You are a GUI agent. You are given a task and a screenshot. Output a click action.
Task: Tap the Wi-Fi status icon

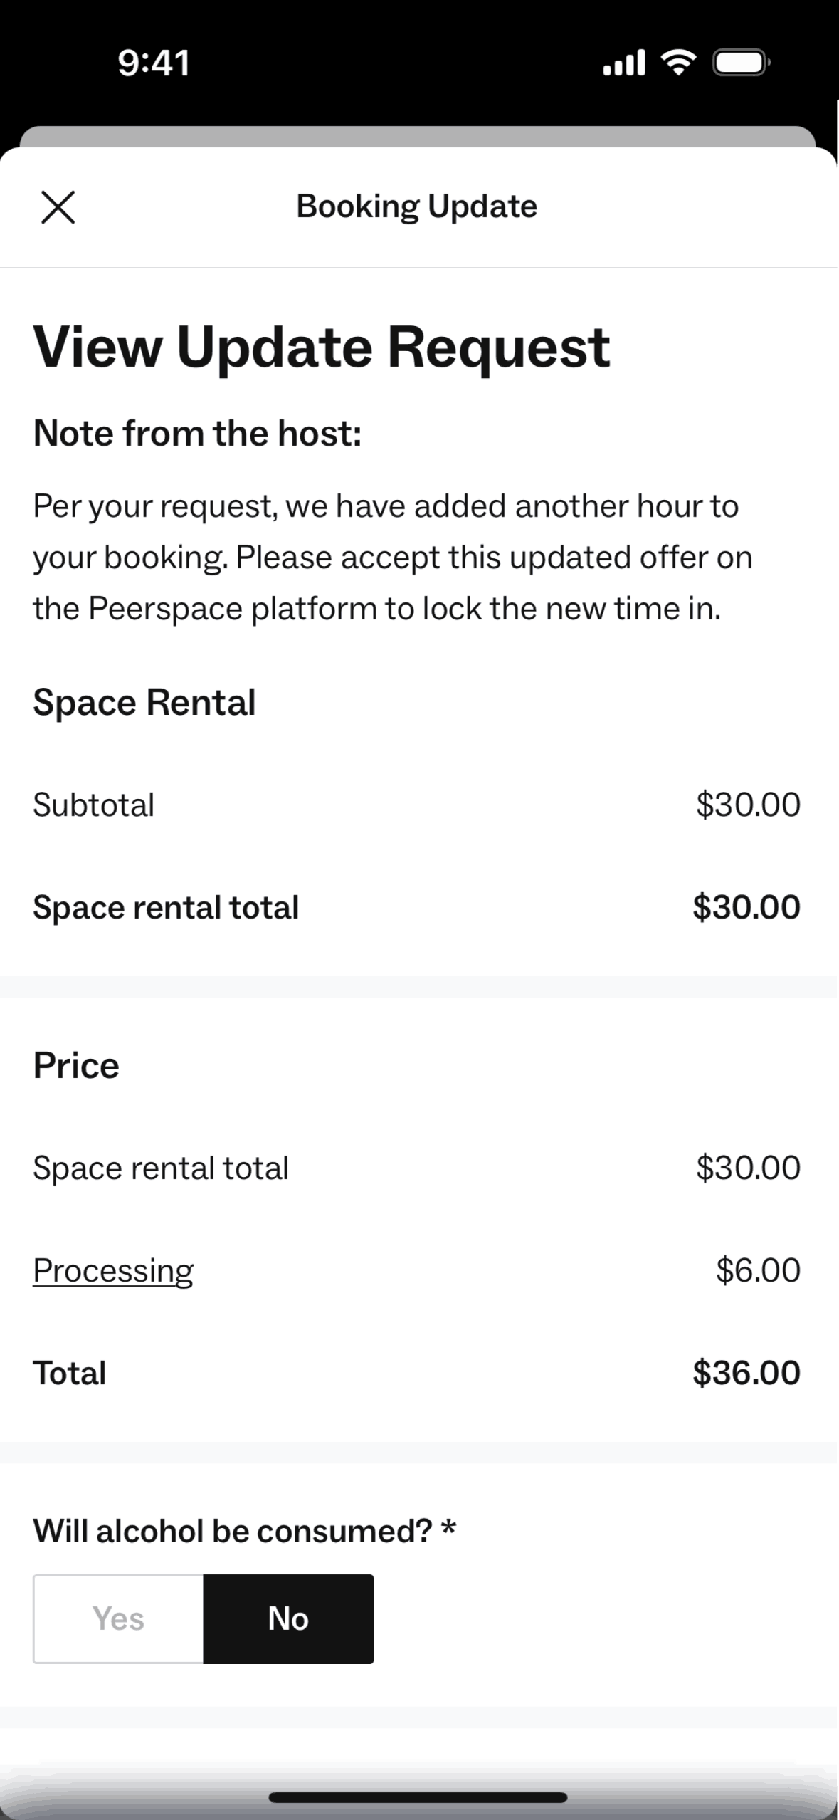[x=679, y=63]
